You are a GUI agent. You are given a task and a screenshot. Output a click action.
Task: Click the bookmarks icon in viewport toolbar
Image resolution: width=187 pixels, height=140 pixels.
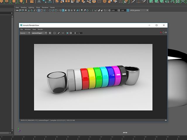26,10
